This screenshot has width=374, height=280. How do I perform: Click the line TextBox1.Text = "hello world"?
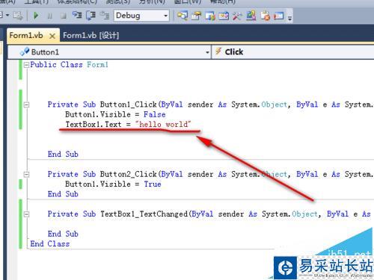click(x=128, y=124)
